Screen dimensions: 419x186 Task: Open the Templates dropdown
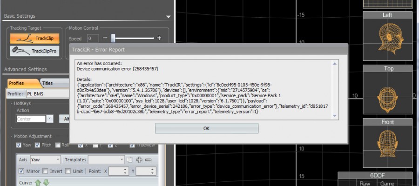106,160
